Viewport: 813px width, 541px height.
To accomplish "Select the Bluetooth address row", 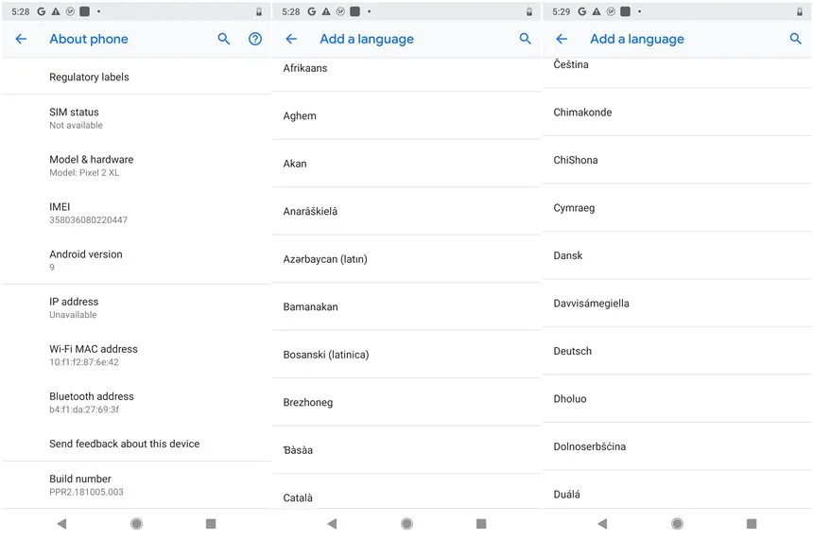I will point(136,402).
